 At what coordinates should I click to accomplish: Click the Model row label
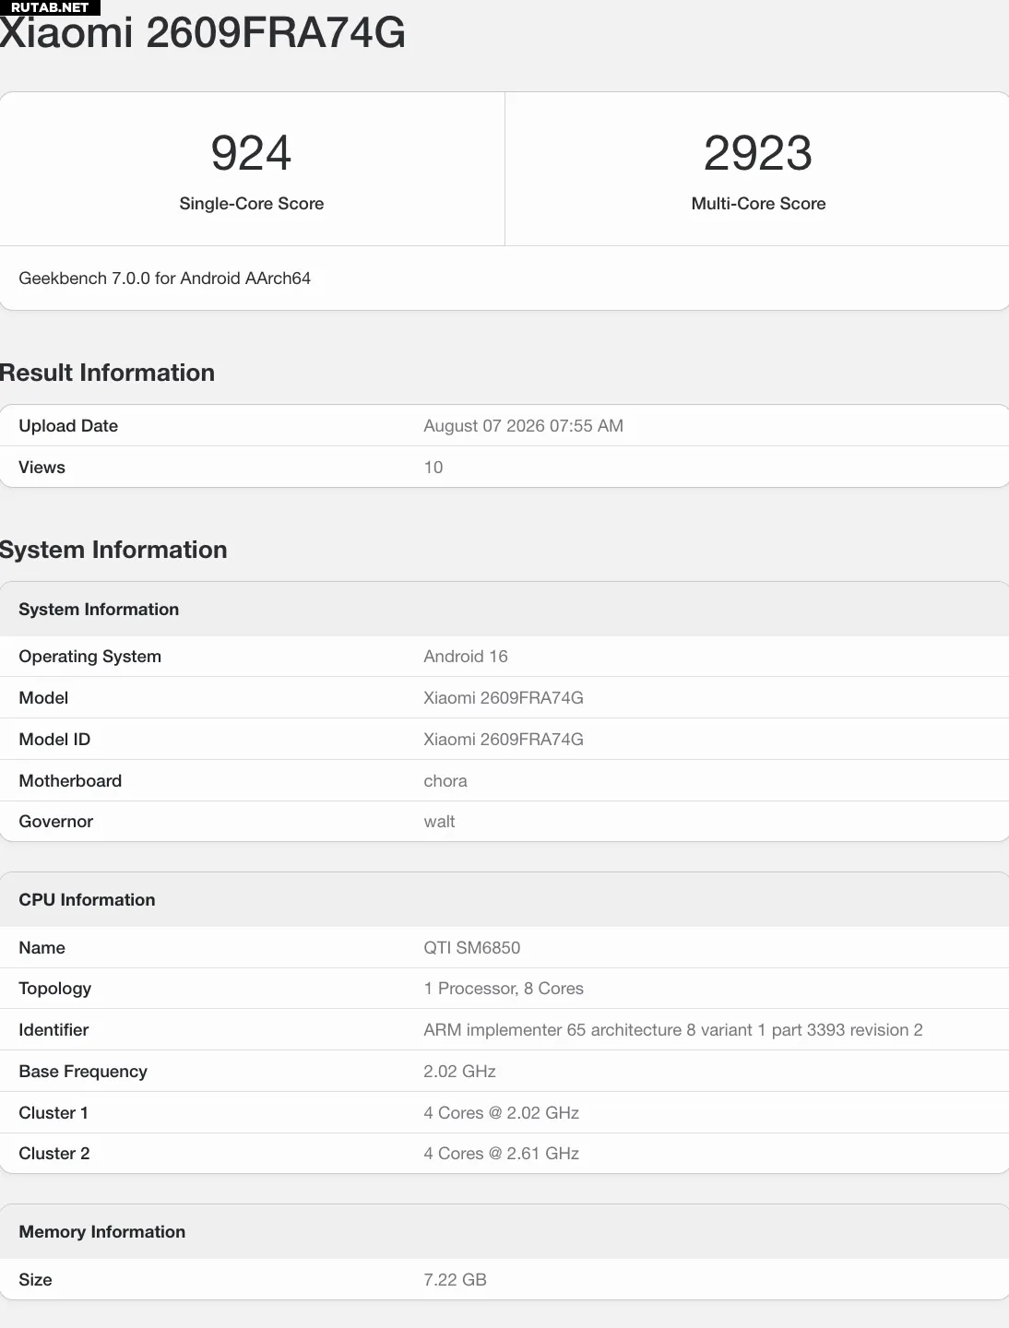43,698
